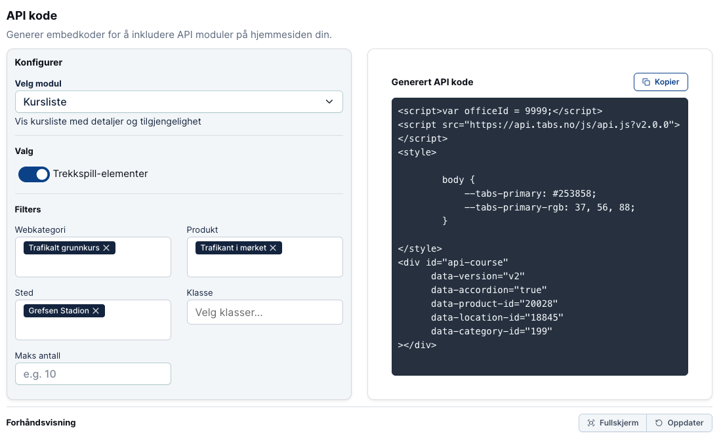Image resolution: width=721 pixels, height=436 pixels.
Task: Remove the Trafikalt grunnkurs tag
Action: click(106, 248)
